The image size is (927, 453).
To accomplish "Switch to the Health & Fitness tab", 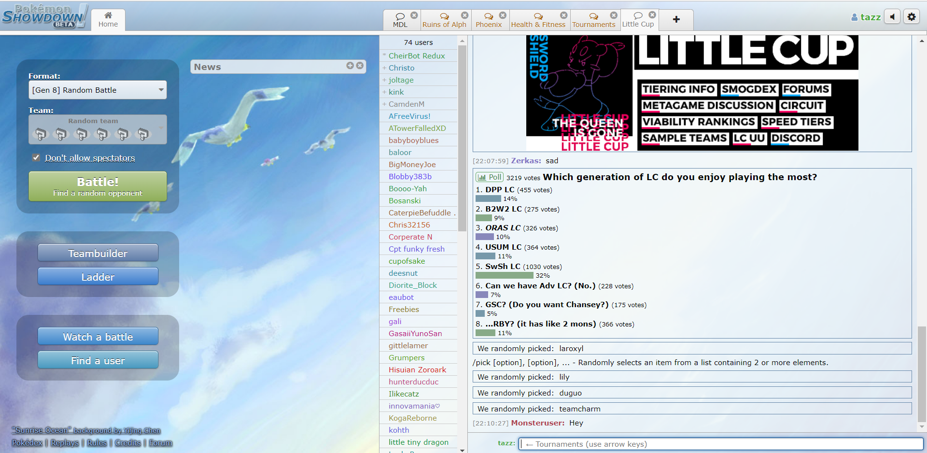I will (538, 20).
